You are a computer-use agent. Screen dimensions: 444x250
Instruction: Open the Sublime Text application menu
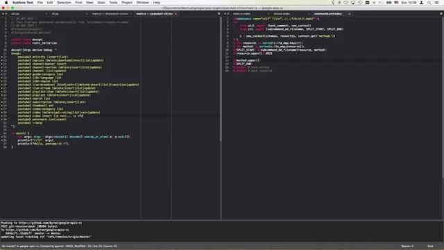23,3
